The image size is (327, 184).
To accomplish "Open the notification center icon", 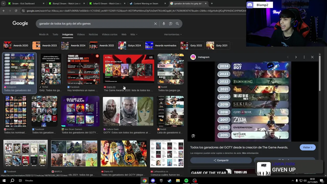I will pos(321,181).
